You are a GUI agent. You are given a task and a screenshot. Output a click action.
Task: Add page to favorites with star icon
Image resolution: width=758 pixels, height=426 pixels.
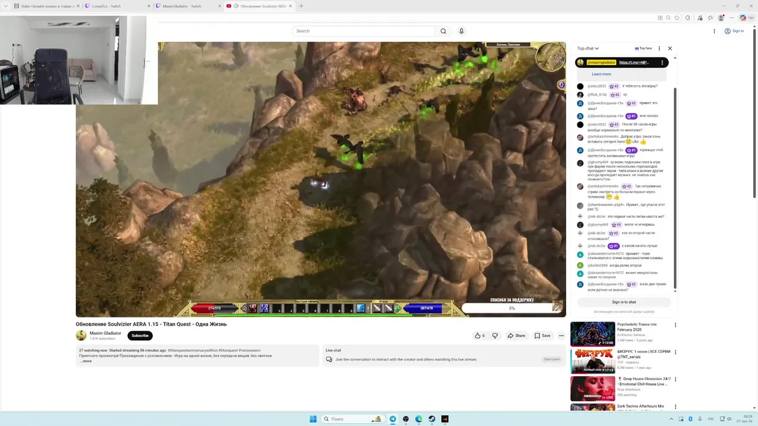[x=677, y=18]
